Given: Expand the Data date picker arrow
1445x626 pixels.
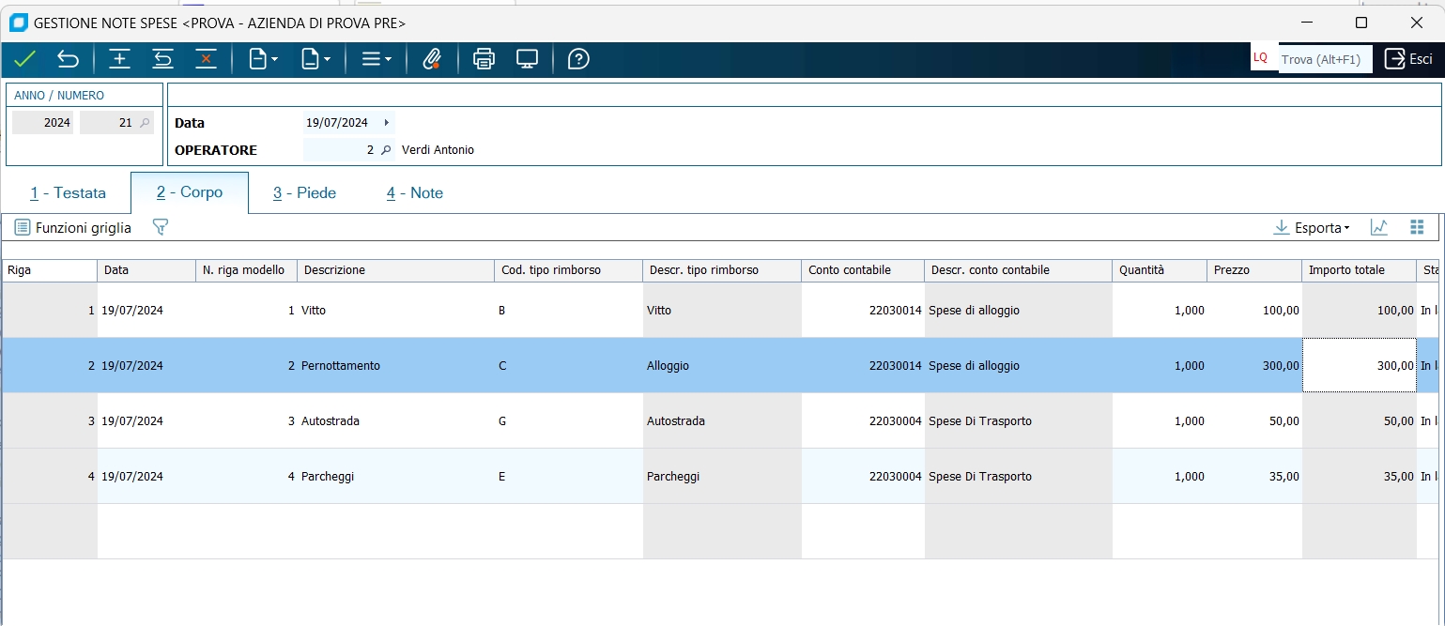Looking at the screenshot, I should pos(386,123).
